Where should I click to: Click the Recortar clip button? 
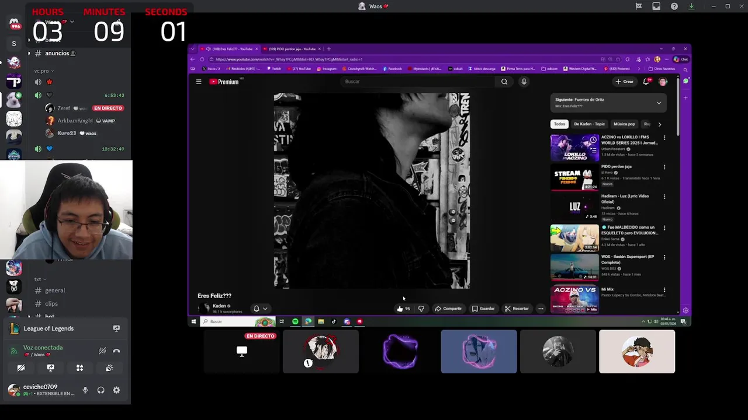517,309
